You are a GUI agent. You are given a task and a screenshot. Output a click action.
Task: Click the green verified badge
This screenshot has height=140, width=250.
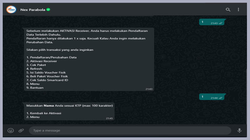tap(48, 9)
